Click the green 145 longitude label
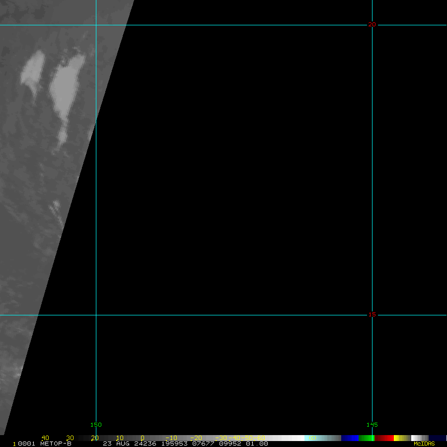Image resolution: width=447 pixels, height=447 pixels. click(372, 425)
